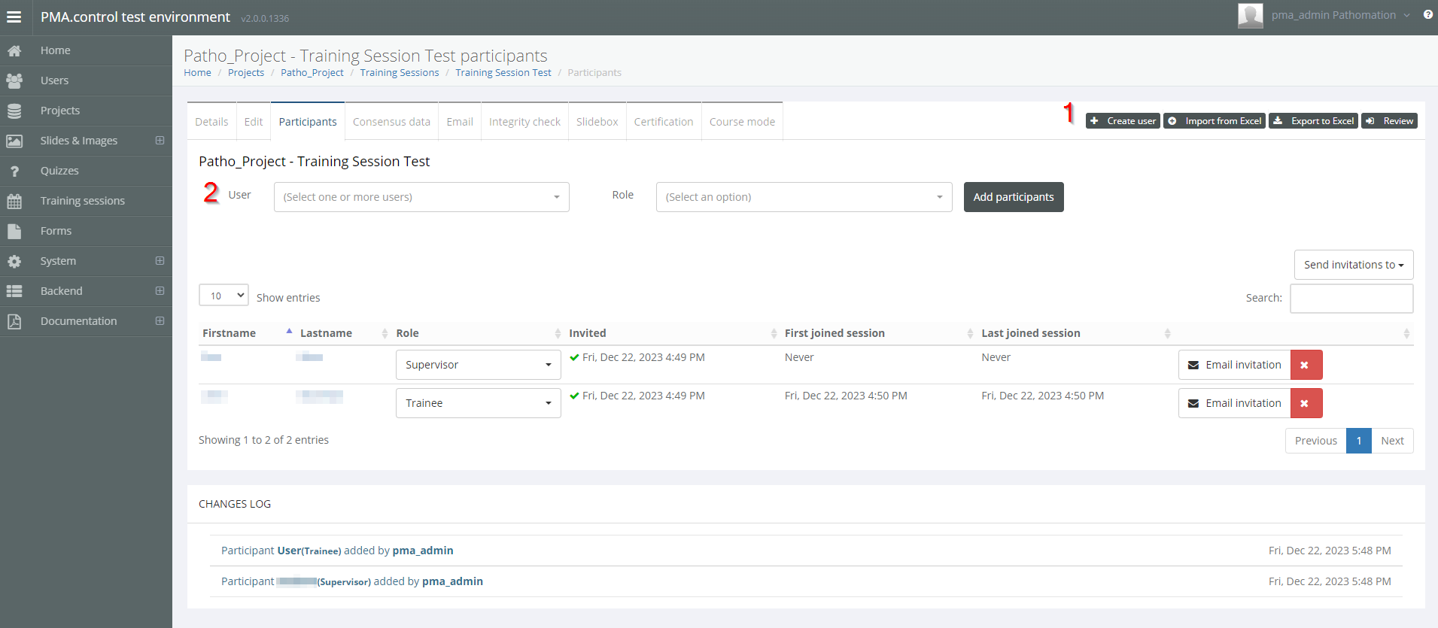Click the hamburger menu icon
The height and width of the screenshot is (628, 1438).
coord(14,17)
